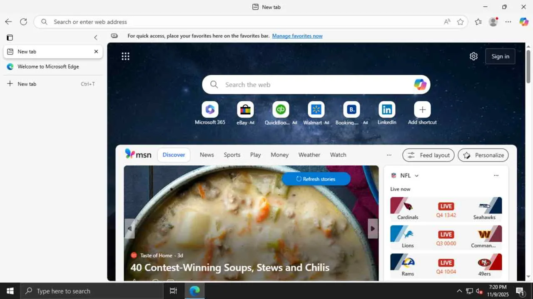
Task: Select the Discover feed tab
Action: pos(174,155)
